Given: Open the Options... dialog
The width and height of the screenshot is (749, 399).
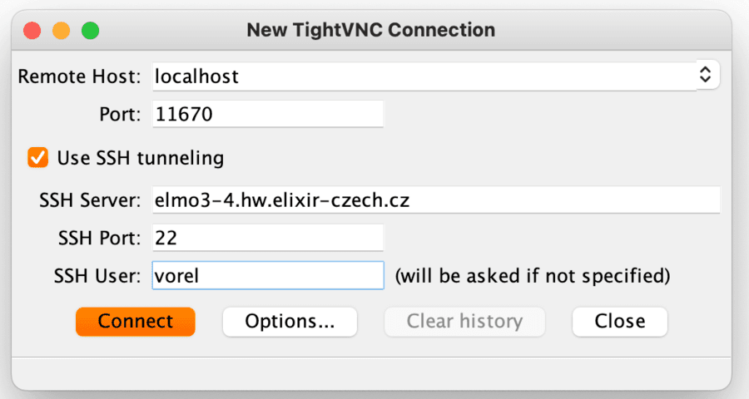Looking at the screenshot, I should coord(290,321).
